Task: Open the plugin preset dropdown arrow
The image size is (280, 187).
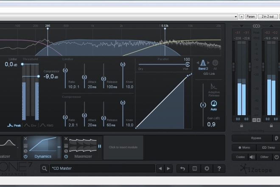Action: [236, 17]
